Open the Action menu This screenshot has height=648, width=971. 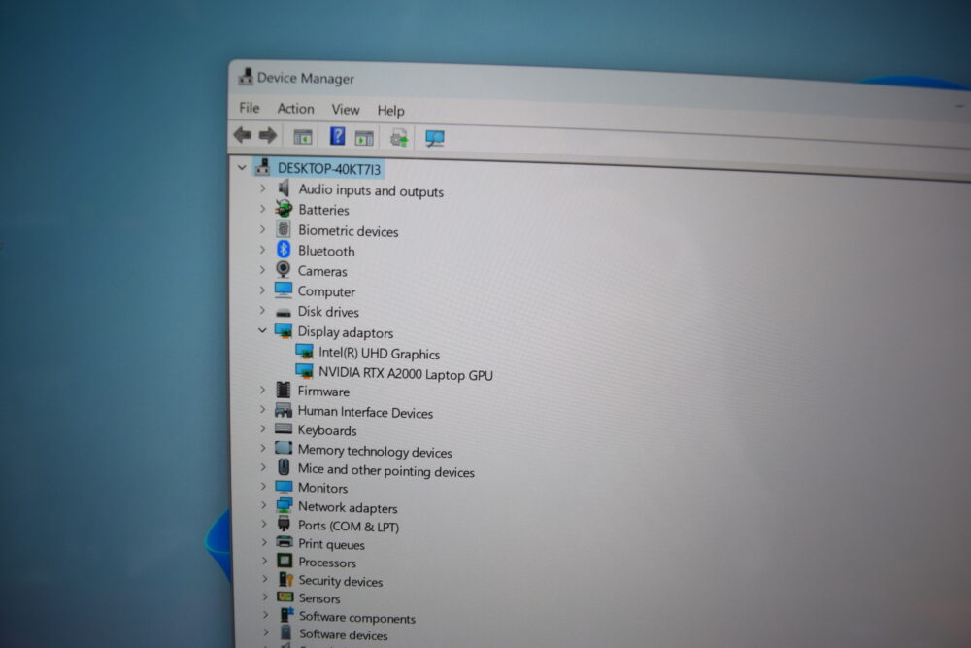[295, 109]
